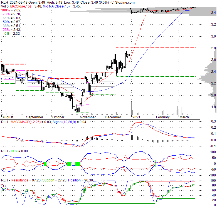Image resolution: width=217 pixels, height=207 pixels.
Task: Click the Mid MA(Close,45) = 3.45 label
Action: pyautogui.click(x=61, y=6)
